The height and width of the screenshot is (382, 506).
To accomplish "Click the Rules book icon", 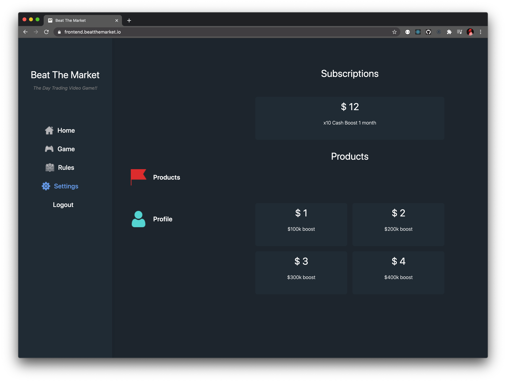I will (50, 167).
